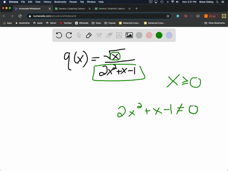Open the People menu

(73, 2)
